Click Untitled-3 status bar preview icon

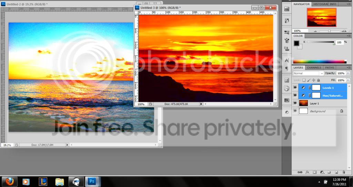[150, 104]
